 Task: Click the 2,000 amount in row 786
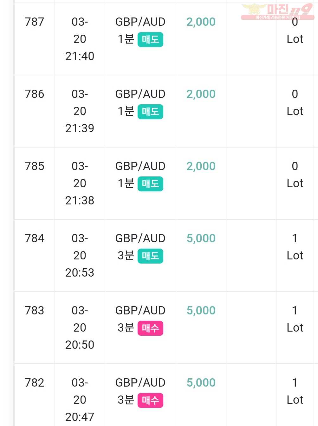[x=201, y=94]
